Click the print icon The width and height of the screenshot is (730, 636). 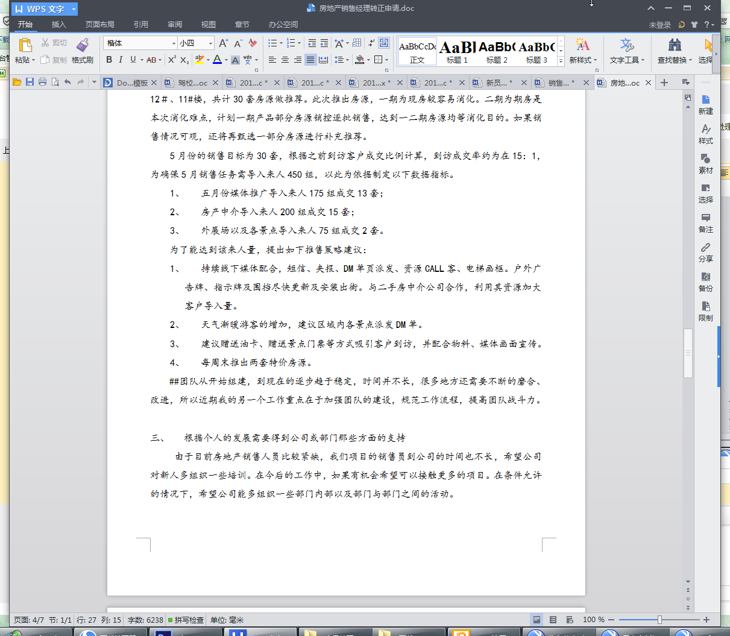pos(42,82)
